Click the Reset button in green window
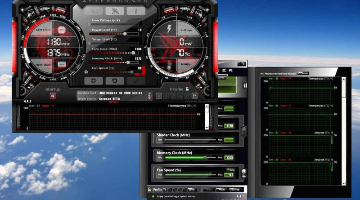Image resolution: width=360 pixels, height=200 pixels. click(x=222, y=190)
